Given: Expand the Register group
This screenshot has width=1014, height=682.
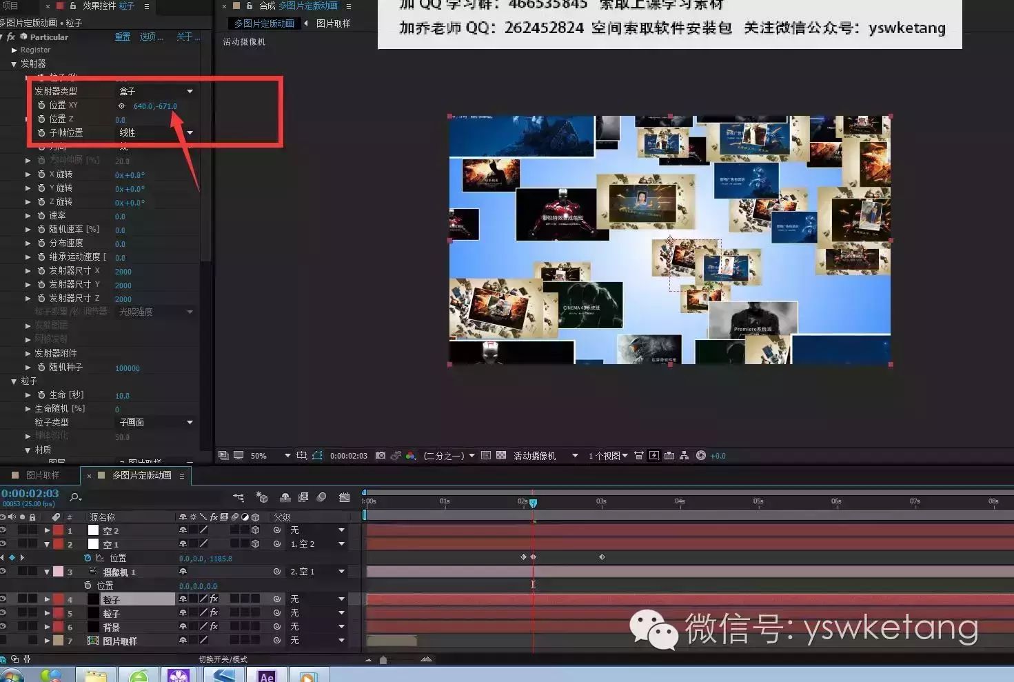Looking at the screenshot, I should (x=14, y=50).
